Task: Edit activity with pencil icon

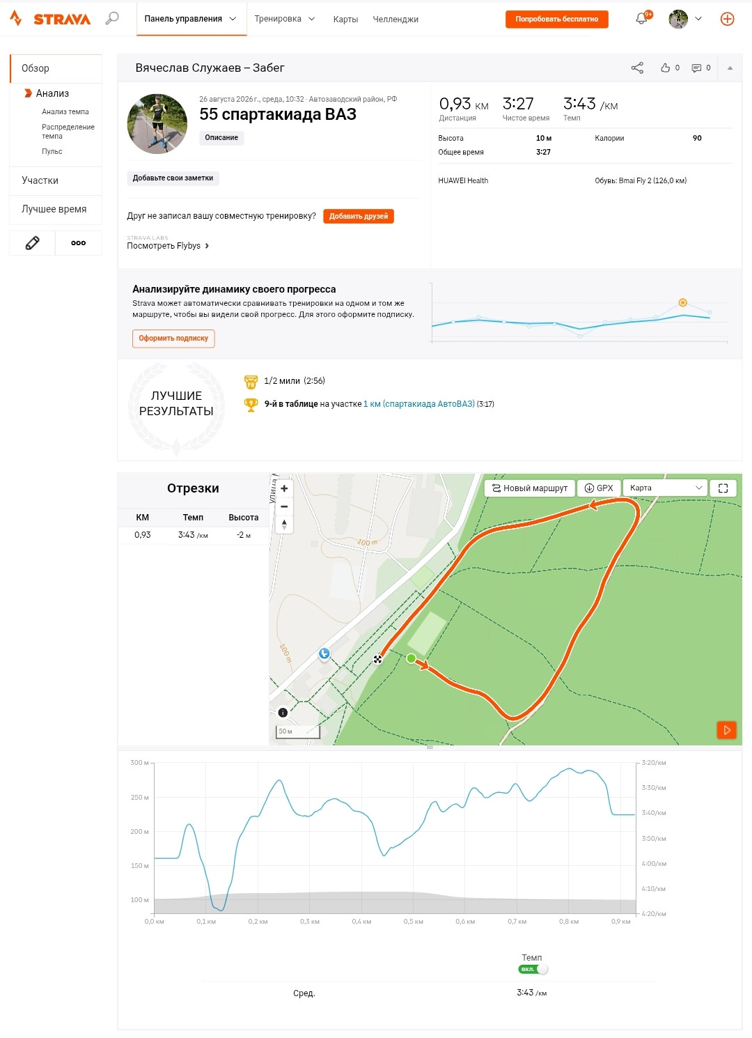Action: coord(32,243)
